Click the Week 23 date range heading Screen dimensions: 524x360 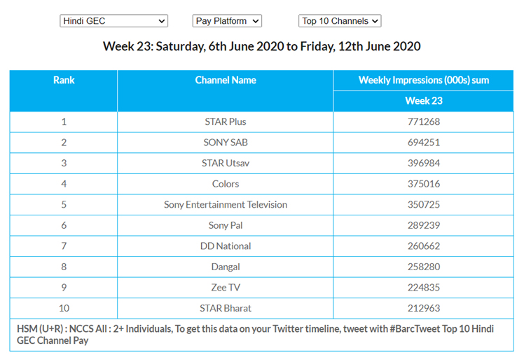(261, 46)
